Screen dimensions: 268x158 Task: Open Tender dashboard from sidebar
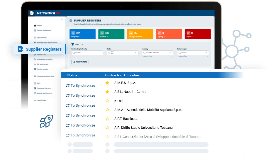(x=35, y=30)
